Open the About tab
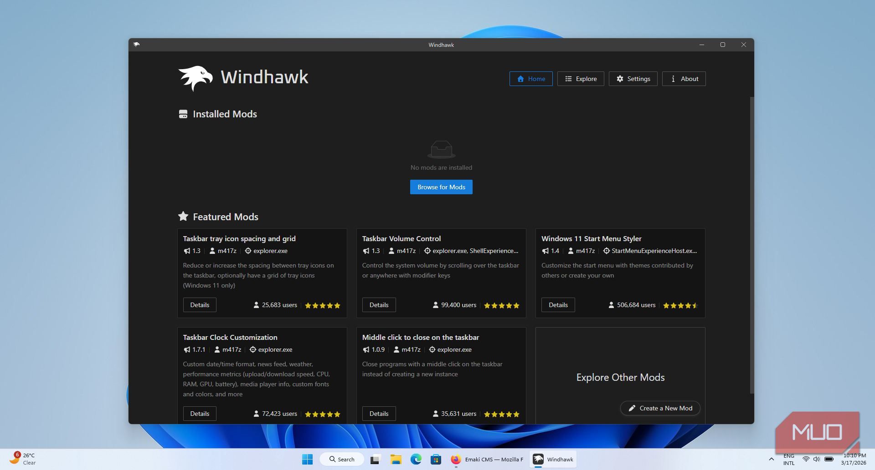Screen dimensions: 875x470 pos(684,79)
